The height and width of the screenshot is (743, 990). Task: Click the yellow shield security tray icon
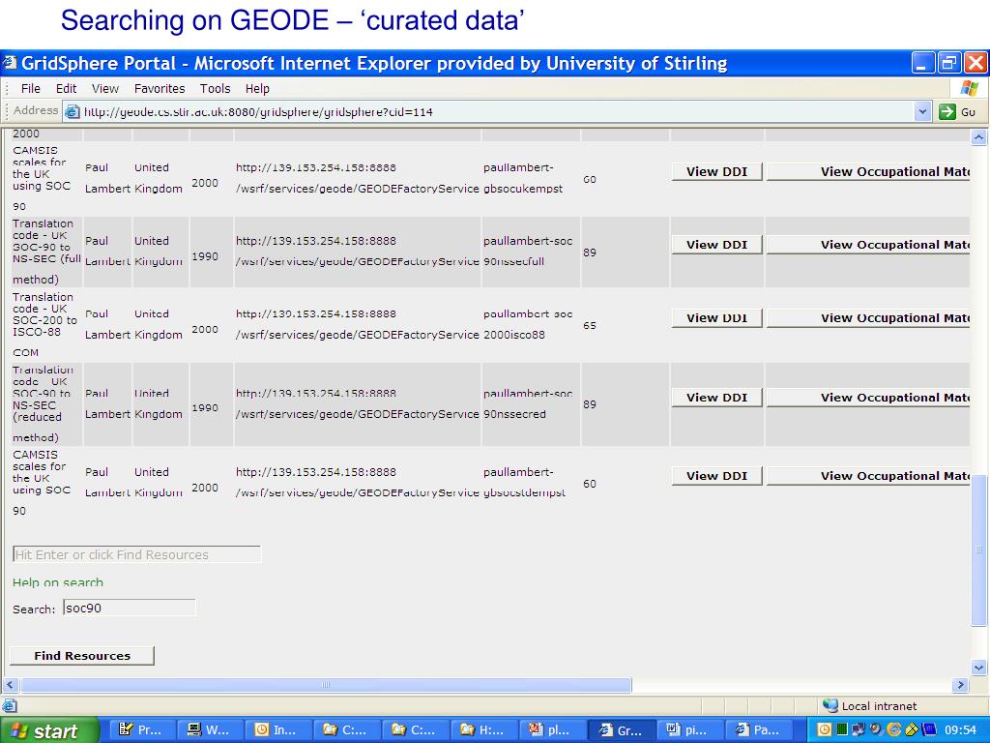(x=911, y=729)
